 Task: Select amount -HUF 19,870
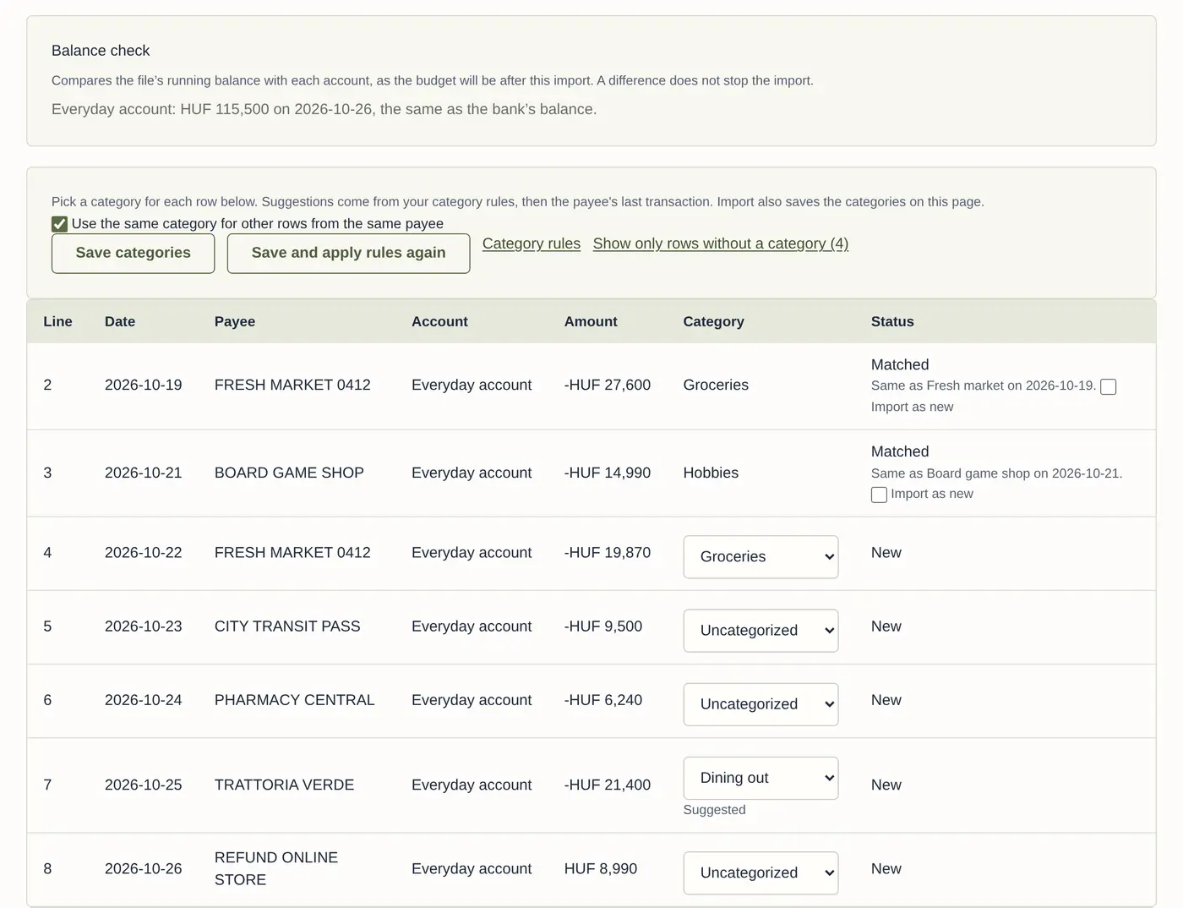click(x=608, y=553)
